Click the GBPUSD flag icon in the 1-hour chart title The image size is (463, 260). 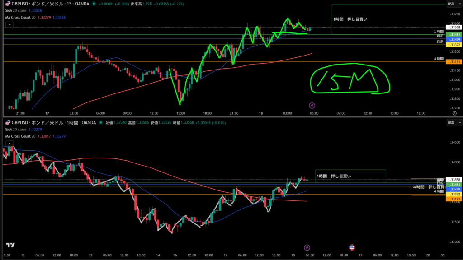pos(7,122)
